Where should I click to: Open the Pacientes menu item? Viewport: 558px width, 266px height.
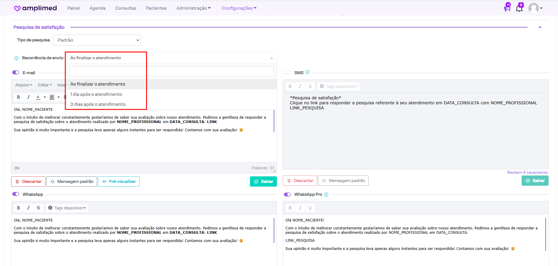156,8
